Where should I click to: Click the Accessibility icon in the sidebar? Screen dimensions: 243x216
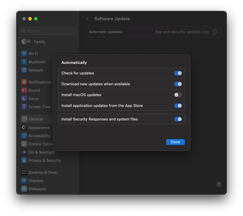point(24,136)
